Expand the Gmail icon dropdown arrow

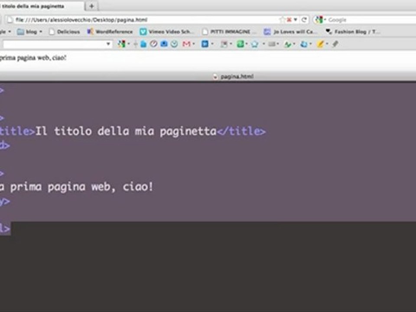(x=193, y=44)
